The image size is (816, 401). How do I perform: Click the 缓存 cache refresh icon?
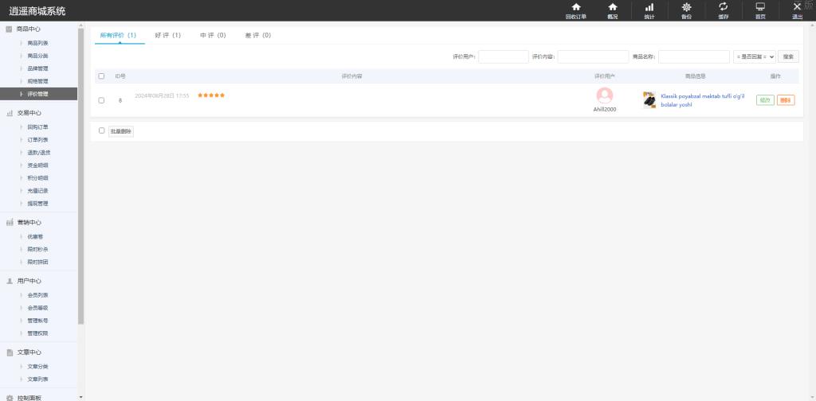[723, 7]
